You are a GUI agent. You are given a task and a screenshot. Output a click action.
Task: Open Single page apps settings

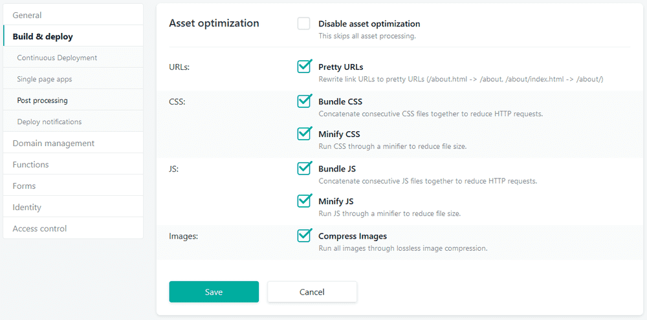pos(45,79)
